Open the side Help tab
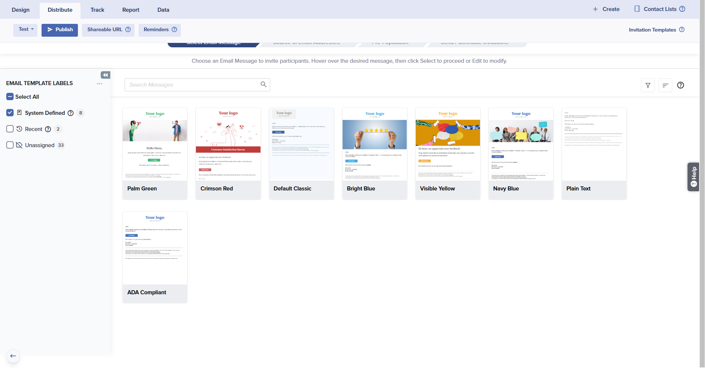705x368 pixels. tap(693, 176)
